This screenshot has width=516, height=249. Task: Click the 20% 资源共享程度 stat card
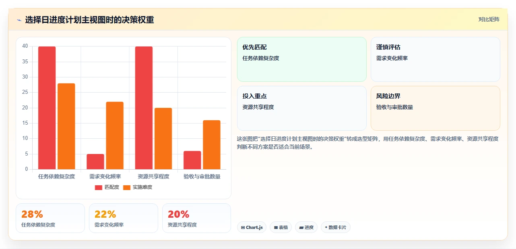196,218
